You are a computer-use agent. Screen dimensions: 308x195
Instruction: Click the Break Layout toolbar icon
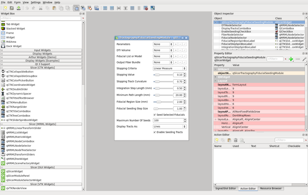pos(146,8)
